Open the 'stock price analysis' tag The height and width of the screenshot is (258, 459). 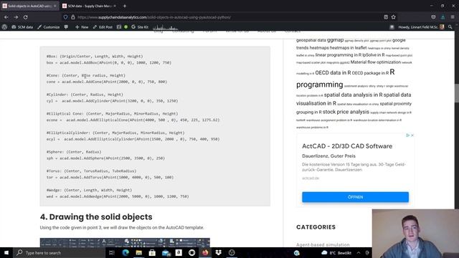(x=346, y=112)
